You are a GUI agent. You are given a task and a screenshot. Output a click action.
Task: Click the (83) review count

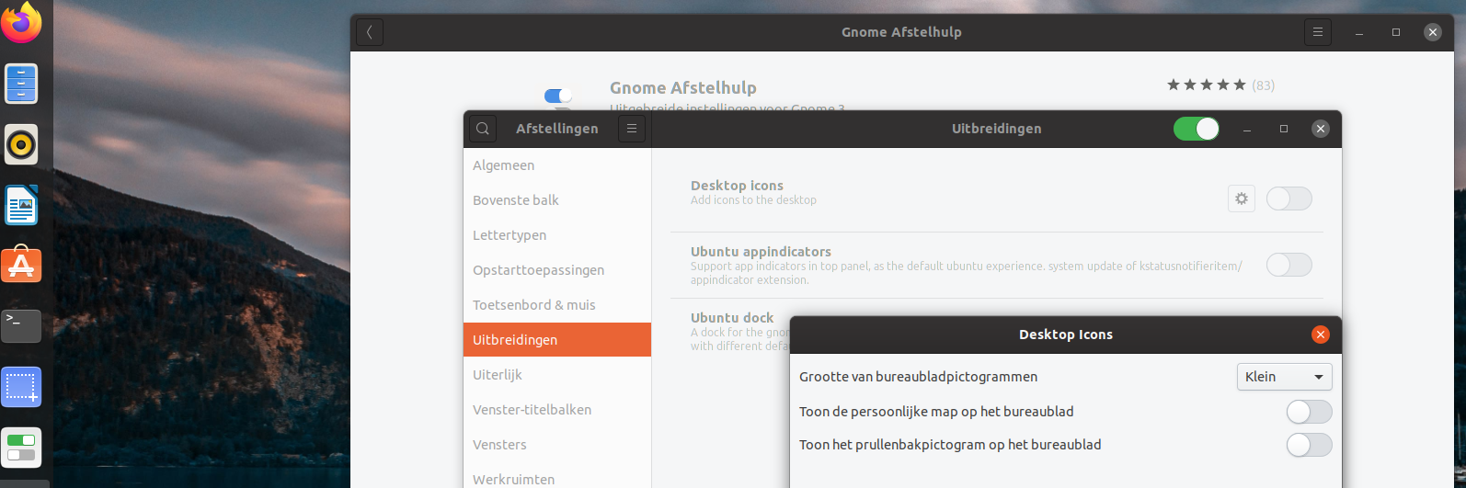coord(1264,85)
